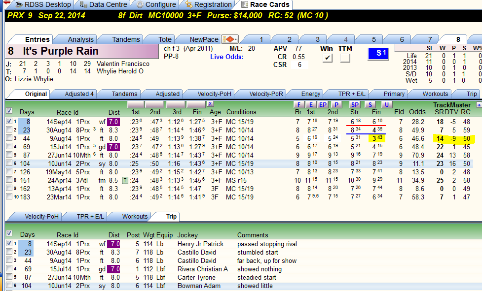Click the 'stumbled start' trip comment
The image size is (482, 291).
pos(258,253)
